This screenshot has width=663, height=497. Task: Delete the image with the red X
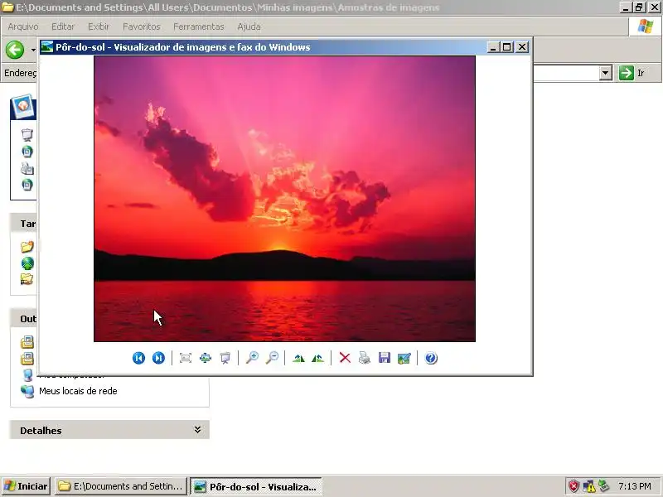[345, 358]
